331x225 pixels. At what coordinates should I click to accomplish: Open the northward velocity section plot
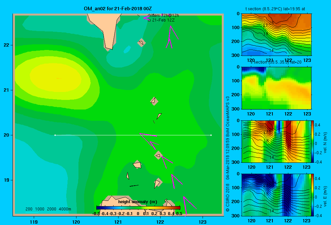tap(276, 141)
